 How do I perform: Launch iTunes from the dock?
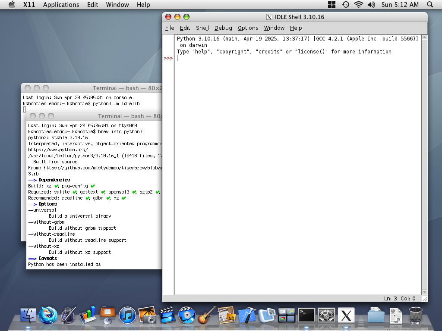(x=127, y=315)
